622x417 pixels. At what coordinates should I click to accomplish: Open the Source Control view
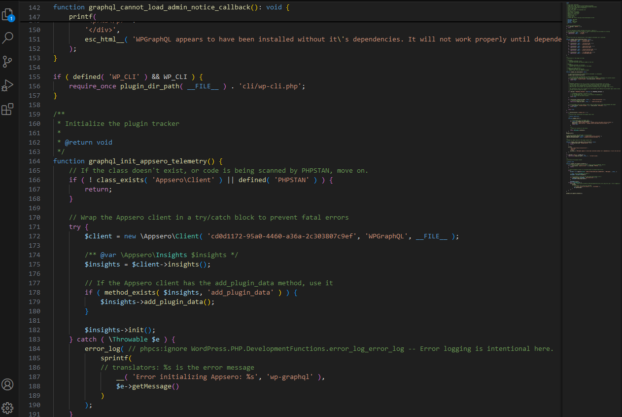[8, 61]
